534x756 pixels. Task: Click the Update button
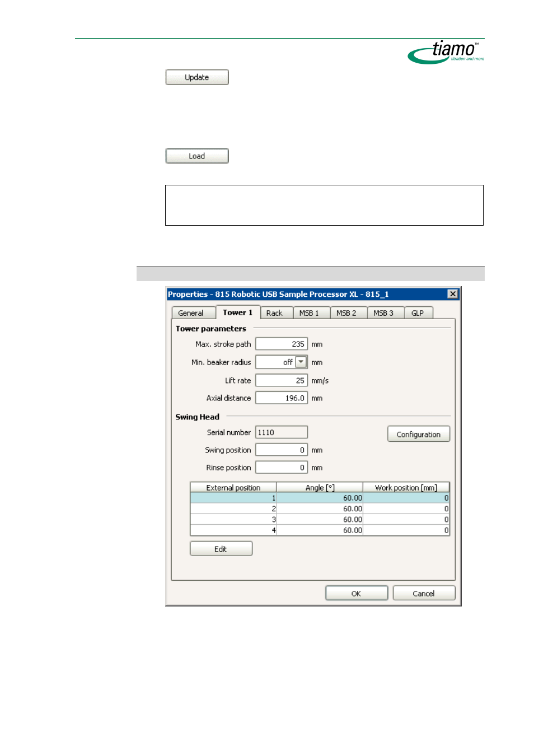pos(197,77)
